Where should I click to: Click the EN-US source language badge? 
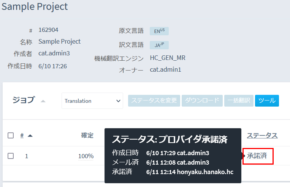[x=159, y=31]
